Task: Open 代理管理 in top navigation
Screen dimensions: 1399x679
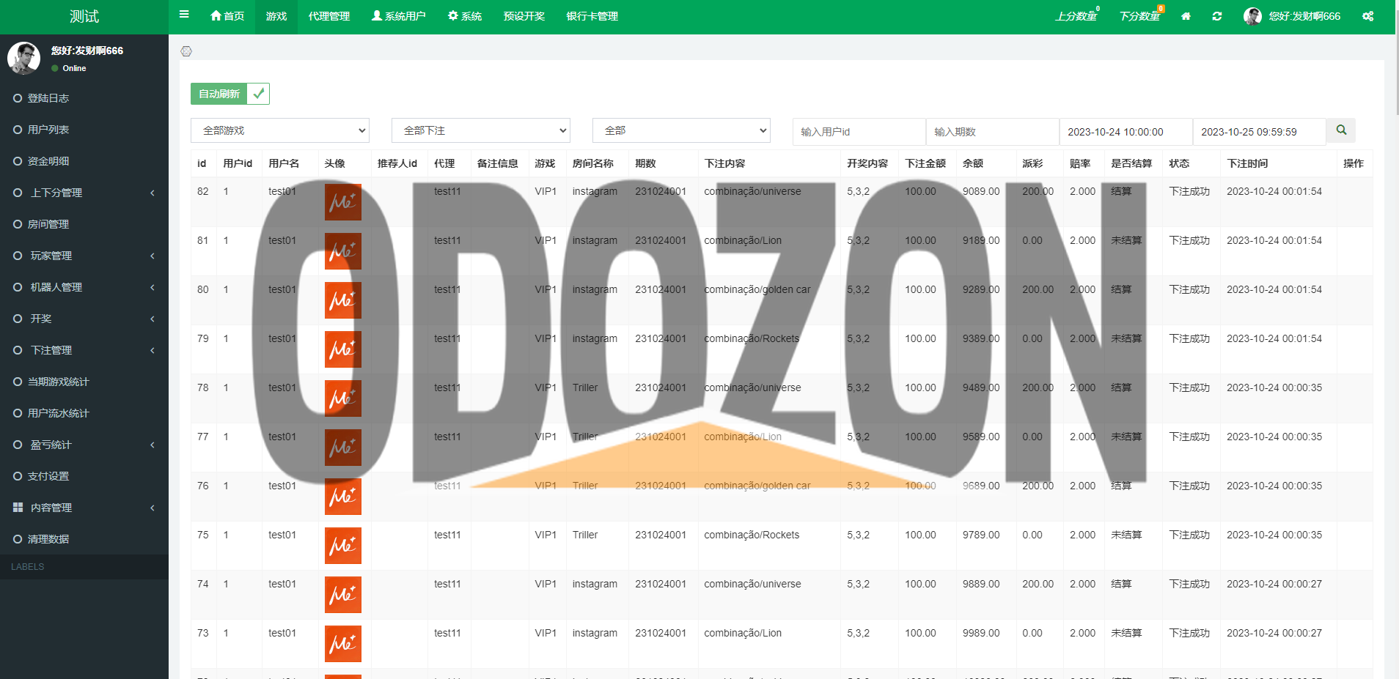Action: [329, 16]
